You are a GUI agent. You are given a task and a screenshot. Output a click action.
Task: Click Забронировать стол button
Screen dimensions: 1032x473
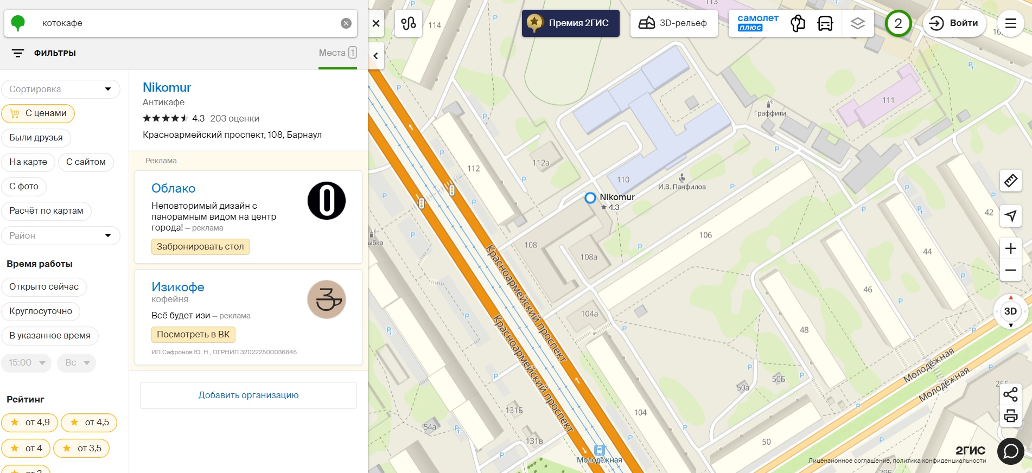[x=200, y=247]
